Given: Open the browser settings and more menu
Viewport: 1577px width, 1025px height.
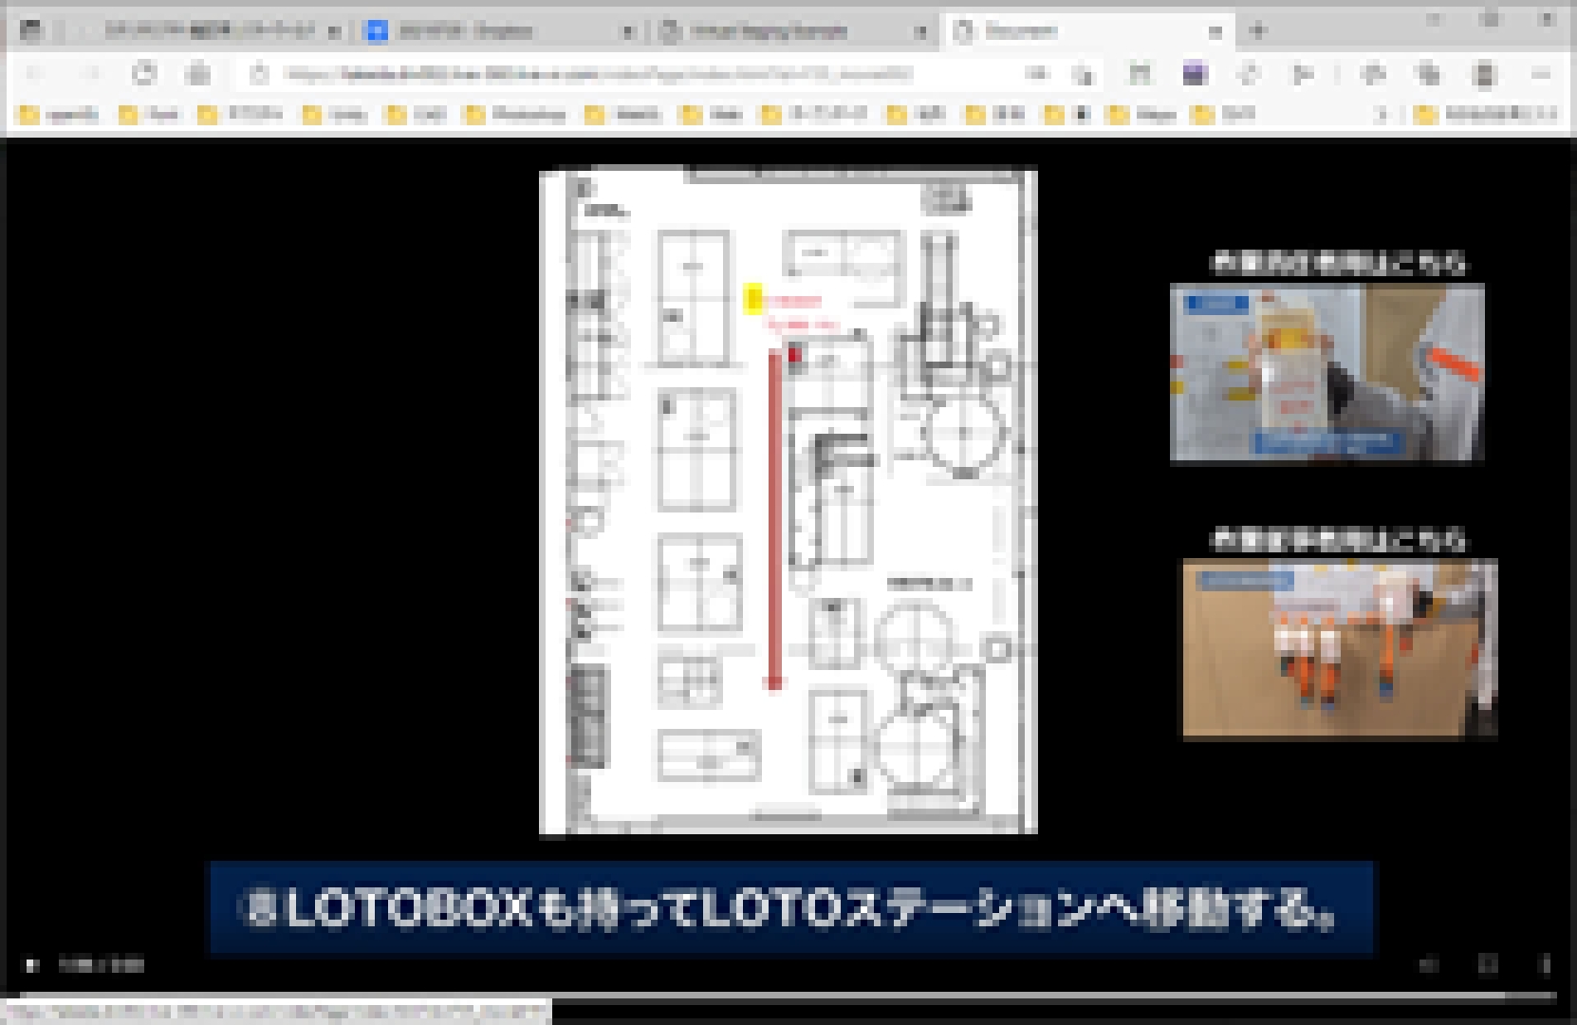Looking at the screenshot, I should pyautogui.click(x=1541, y=74).
